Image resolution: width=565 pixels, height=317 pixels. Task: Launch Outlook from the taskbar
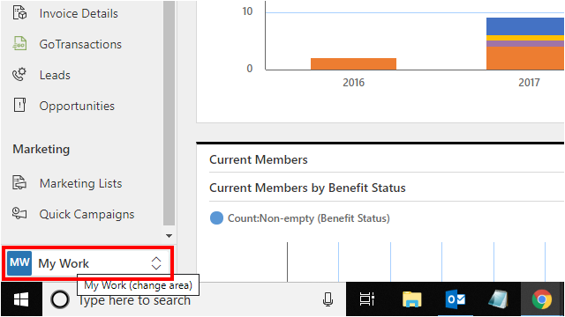click(x=456, y=299)
